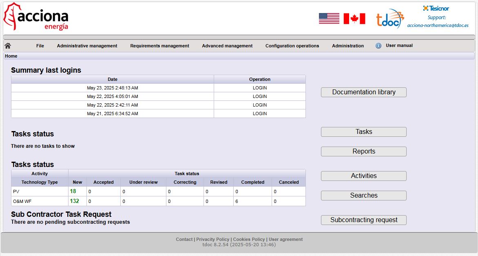This screenshot has width=478, height=256.
Task: Open the Cookies Policy footer link
Action: pyautogui.click(x=249, y=239)
